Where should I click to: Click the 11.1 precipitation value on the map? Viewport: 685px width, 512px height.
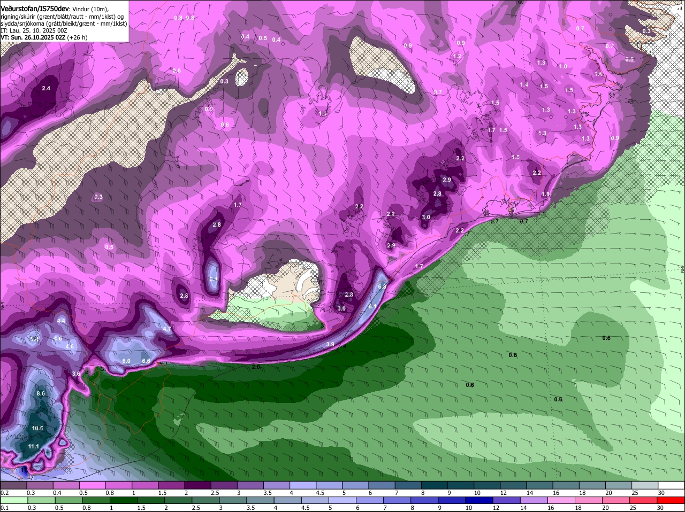[x=34, y=446]
